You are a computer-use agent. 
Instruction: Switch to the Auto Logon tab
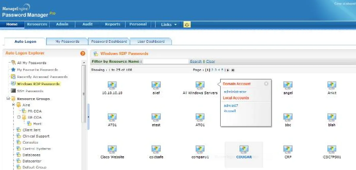click(x=25, y=42)
